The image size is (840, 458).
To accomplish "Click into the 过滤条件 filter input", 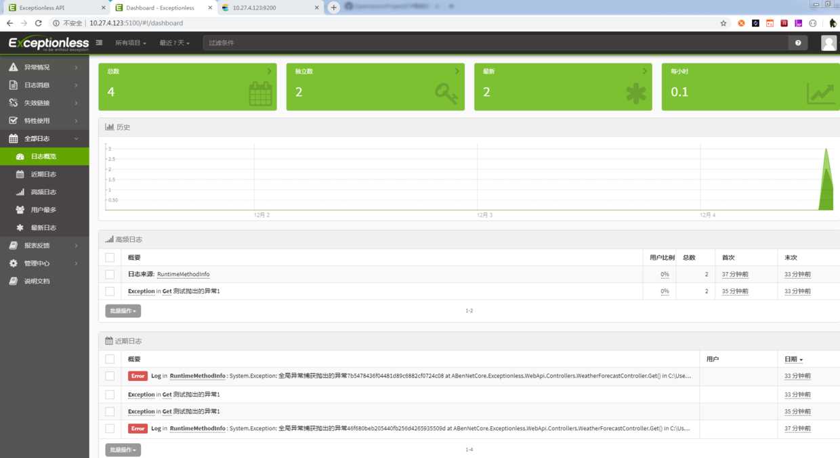I will (x=496, y=43).
